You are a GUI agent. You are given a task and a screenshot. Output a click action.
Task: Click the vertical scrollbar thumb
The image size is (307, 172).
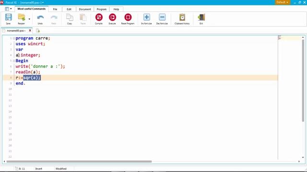303,80
